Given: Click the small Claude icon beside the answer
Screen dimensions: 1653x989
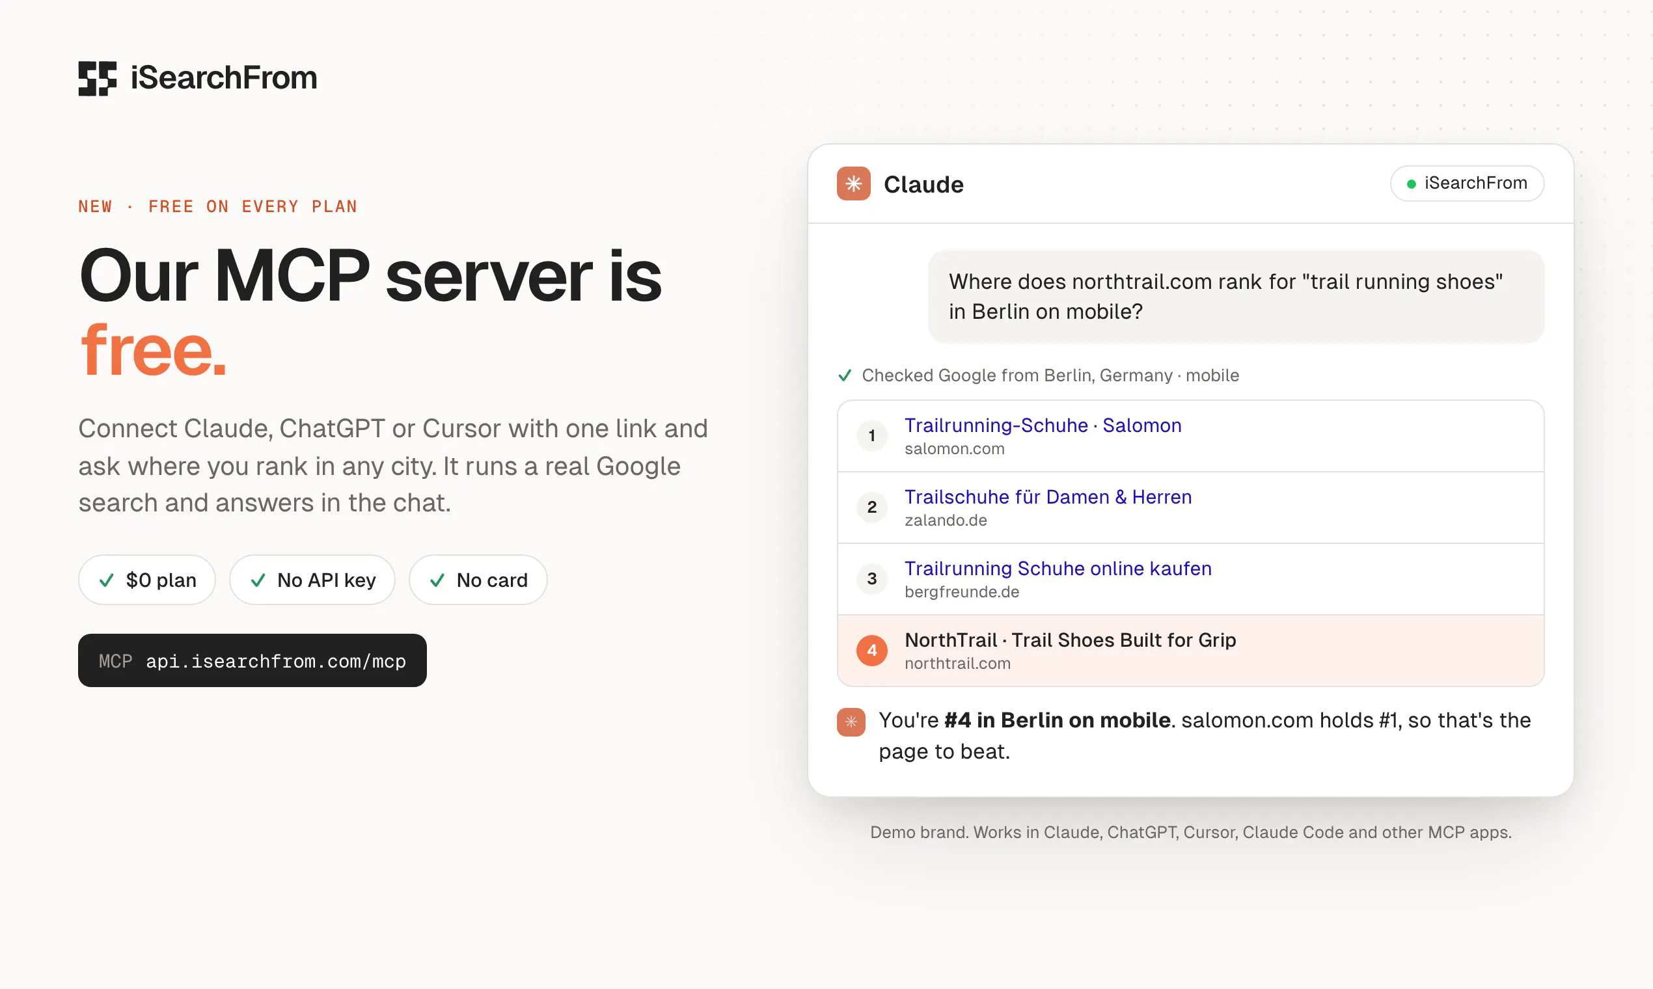Looking at the screenshot, I should [x=851, y=722].
